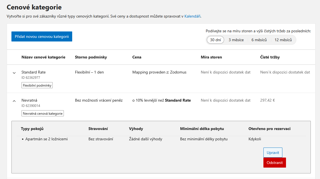Click 'Název cenové kategorie' column header

coord(43,57)
